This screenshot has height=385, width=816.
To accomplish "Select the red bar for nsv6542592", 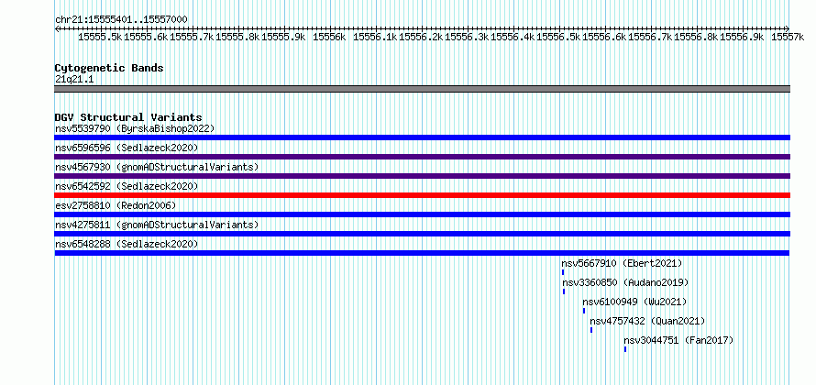I will coord(423,195).
